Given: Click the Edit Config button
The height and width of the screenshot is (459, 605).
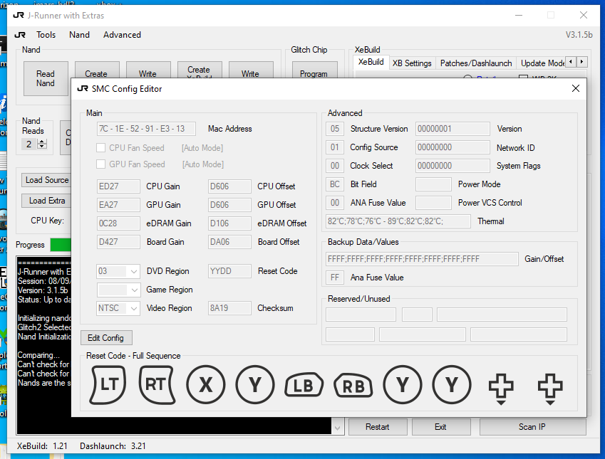Looking at the screenshot, I should point(106,338).
